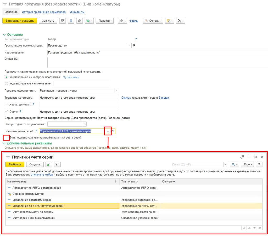Screen dimensions: 268x236
Task: Click the Создать button
Action: click(x=35, y=165)
